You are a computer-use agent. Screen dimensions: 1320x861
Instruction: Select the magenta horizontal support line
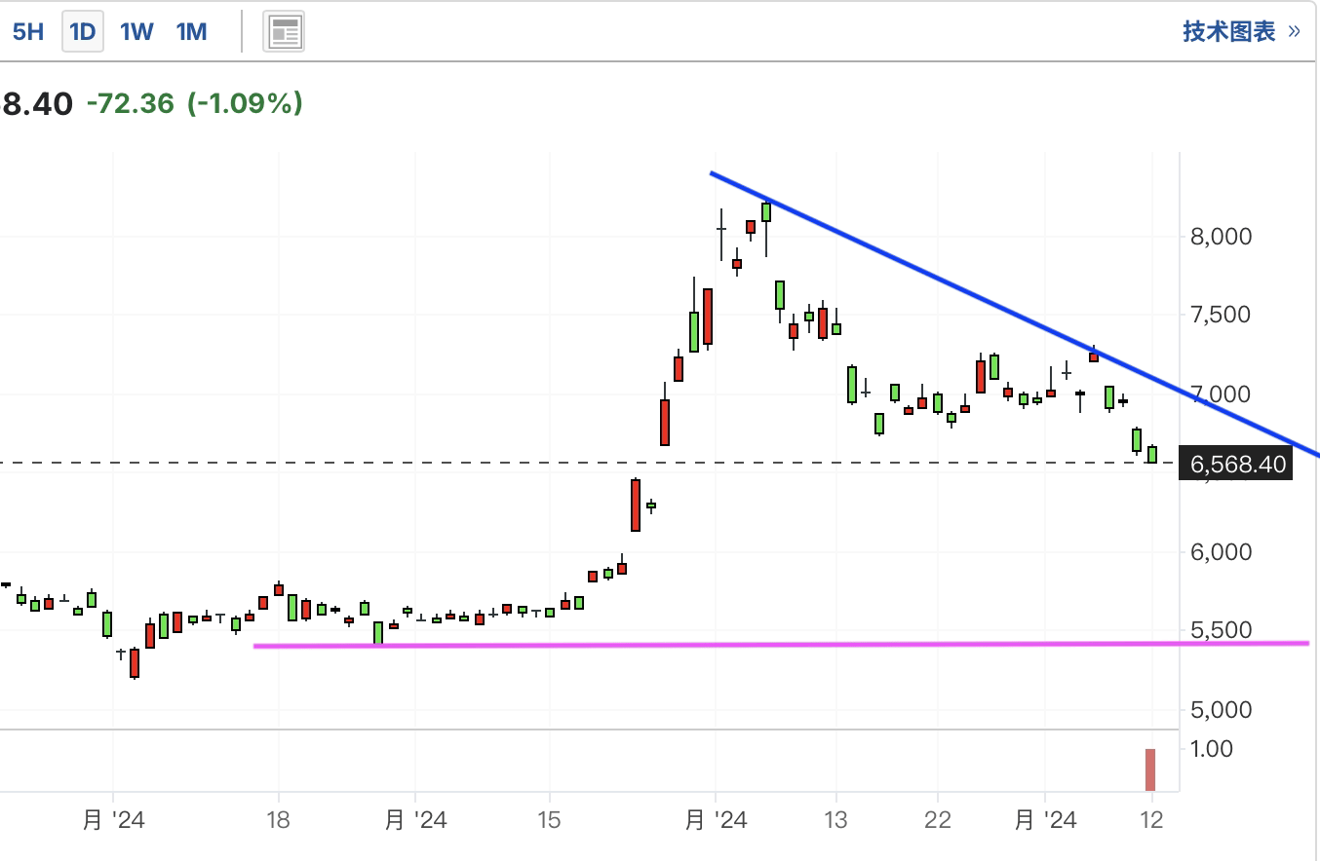pos(780,644)
